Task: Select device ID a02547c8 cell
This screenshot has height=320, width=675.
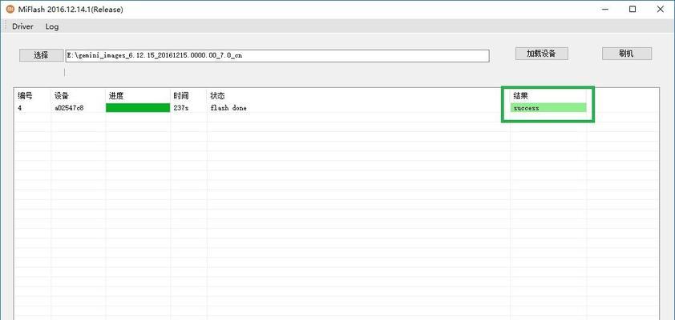Action: 69,108
